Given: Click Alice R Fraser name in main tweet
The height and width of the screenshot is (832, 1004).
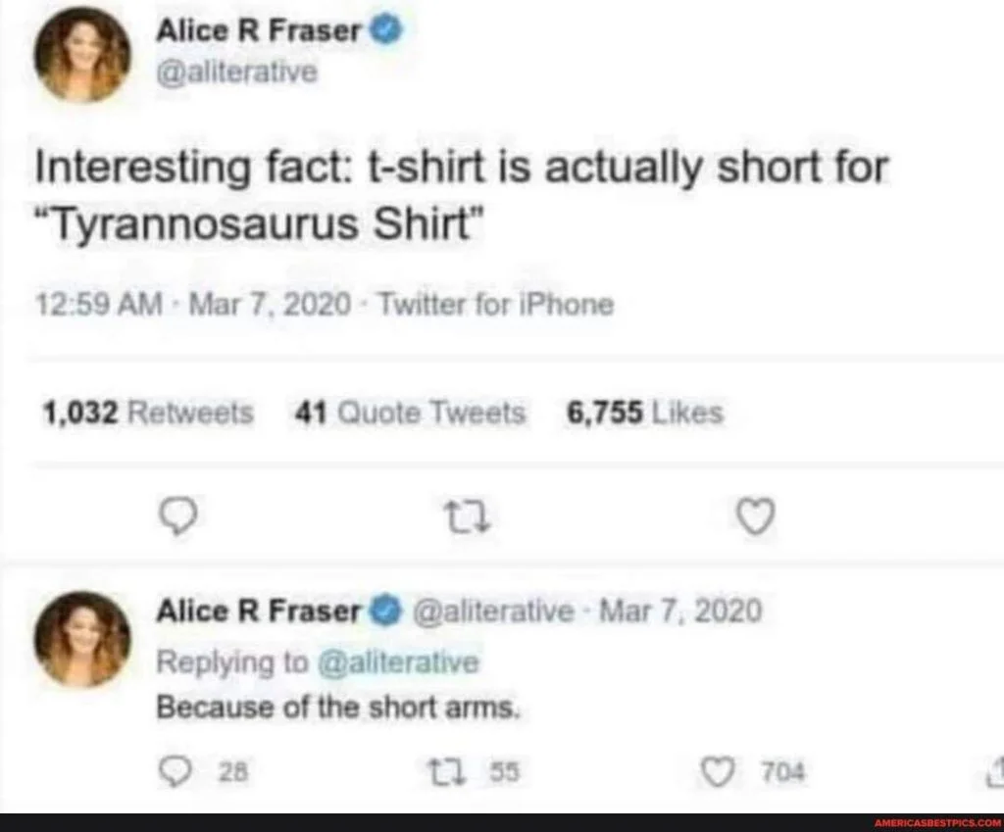Looking at the screenshot, I should [259, 30].
